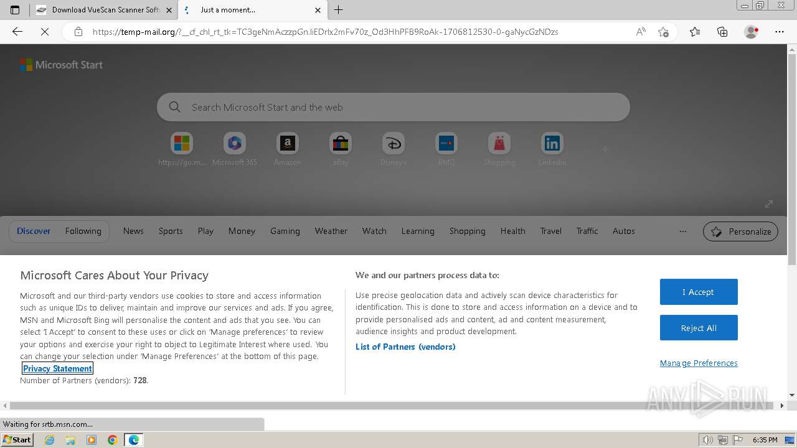The width and height of the screenshot is (797, 448).
Task: Select the Following feed tab
Action: (83, 231)
